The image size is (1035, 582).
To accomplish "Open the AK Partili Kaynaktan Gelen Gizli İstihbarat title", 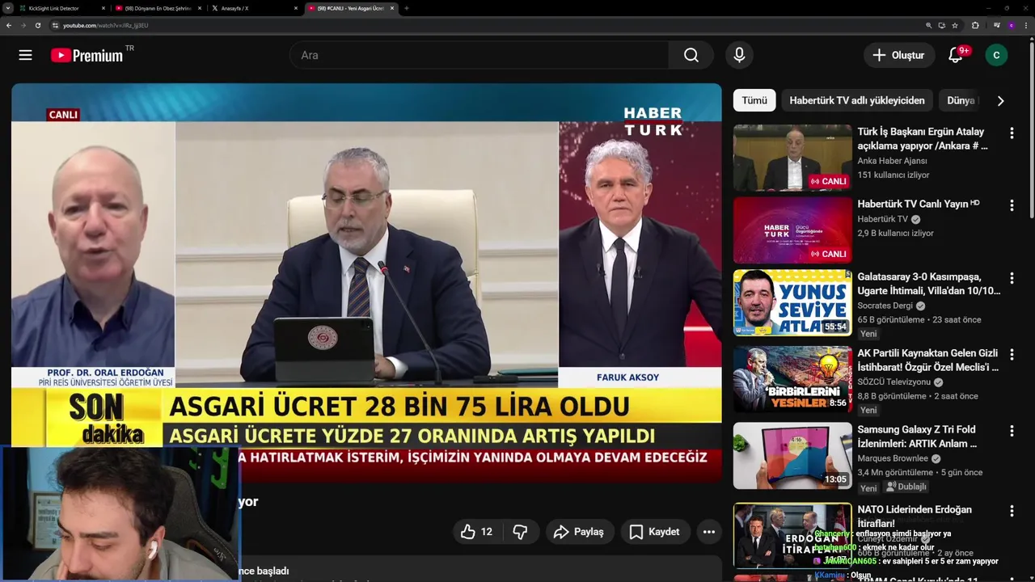I will [928, 361].
